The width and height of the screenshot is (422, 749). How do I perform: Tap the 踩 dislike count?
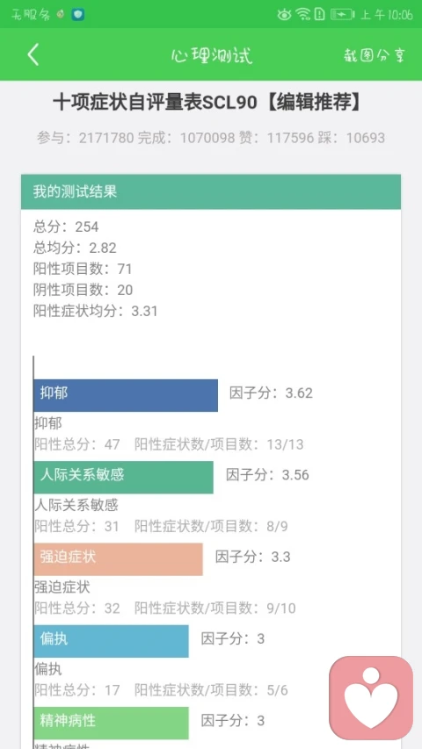pos(351,138)
